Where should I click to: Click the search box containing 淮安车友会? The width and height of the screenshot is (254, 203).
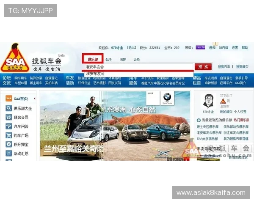[139, 67]
